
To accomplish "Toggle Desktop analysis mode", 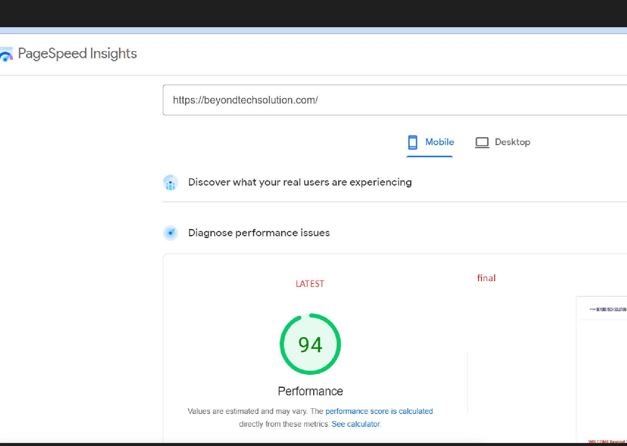I will [503, 142].
